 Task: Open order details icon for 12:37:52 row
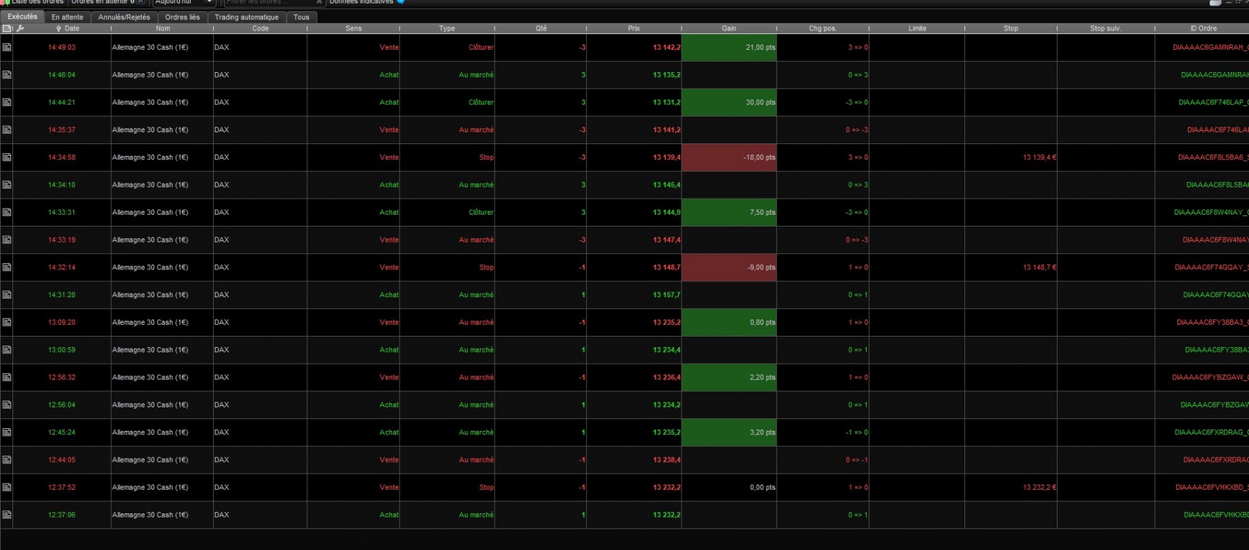[7, 488]
